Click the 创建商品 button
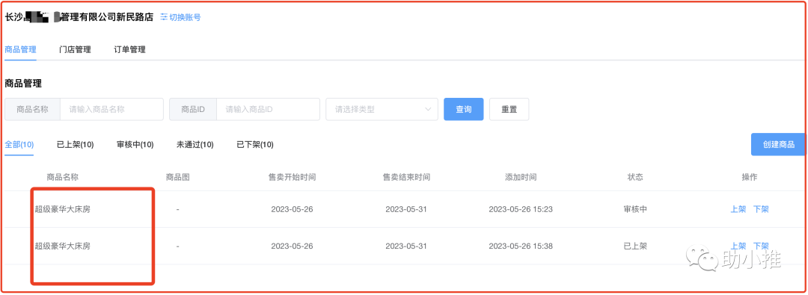Viewport: 808px width, 295px height. [779, 144]
